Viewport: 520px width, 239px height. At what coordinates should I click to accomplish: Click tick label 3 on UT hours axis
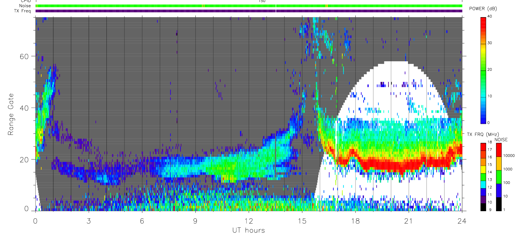(89, 221)
